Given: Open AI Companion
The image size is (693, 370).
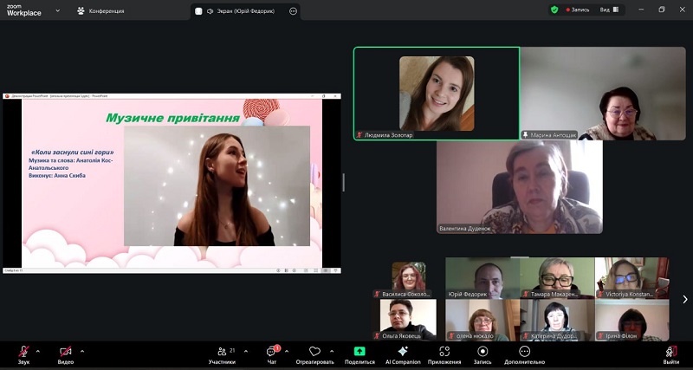Looking at the screenshot, I should point(402,352).
